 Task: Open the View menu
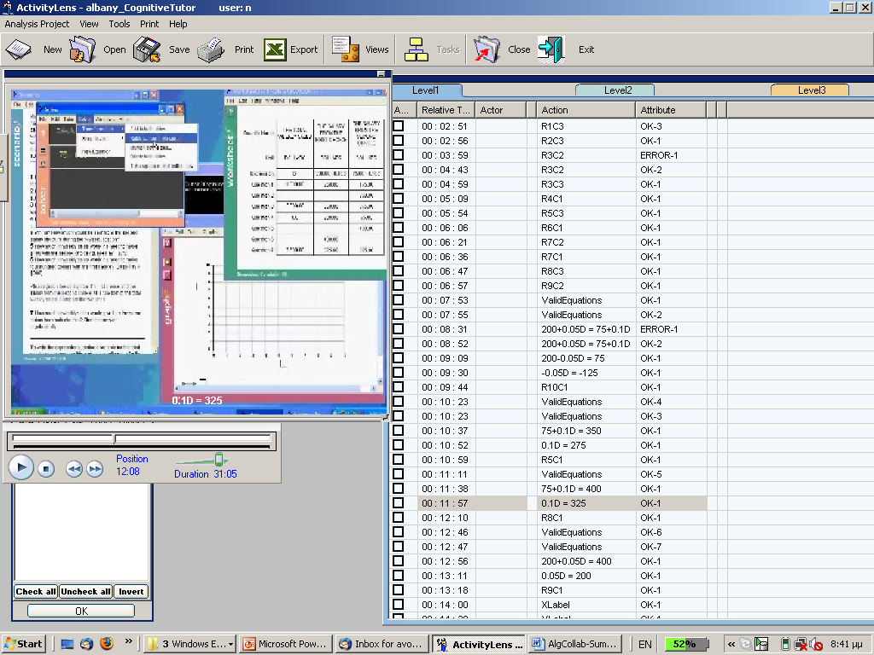click(89, 24)
